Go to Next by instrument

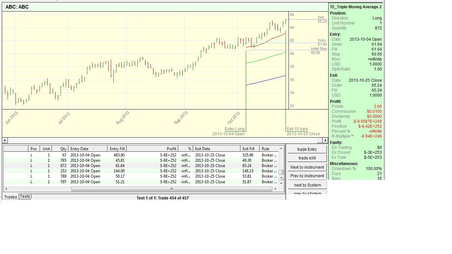click(x=307, y=167)
